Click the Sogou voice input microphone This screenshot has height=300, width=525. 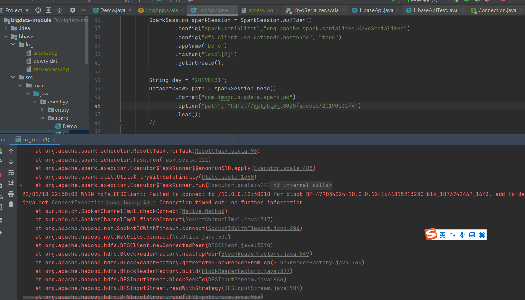pos(462,235)
